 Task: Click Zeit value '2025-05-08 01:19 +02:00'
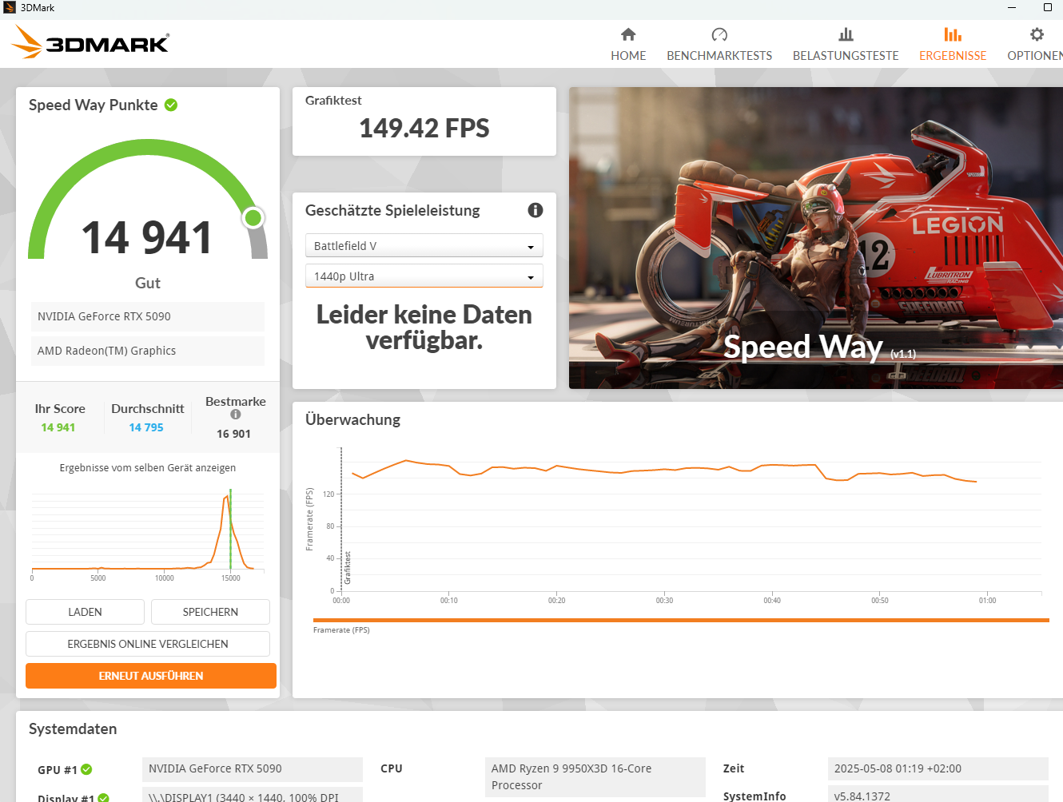point(938,768)
